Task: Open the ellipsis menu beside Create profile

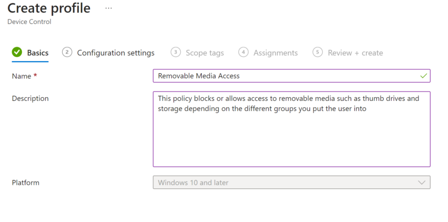Action: (x=109, y=8)
